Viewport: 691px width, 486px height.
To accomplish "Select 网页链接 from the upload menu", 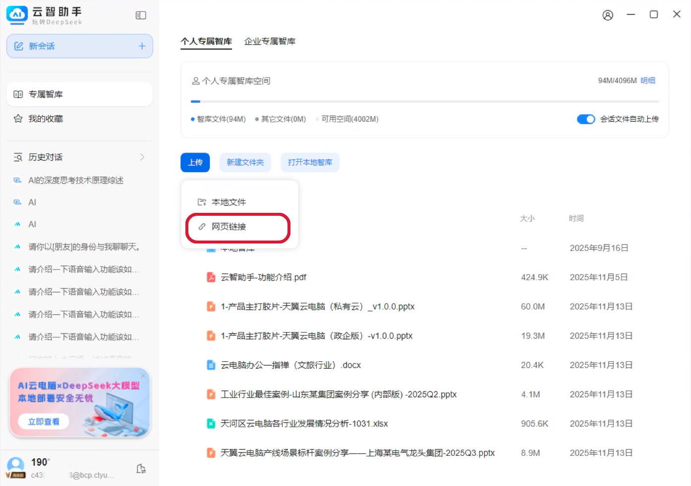I will pos(229,227).
